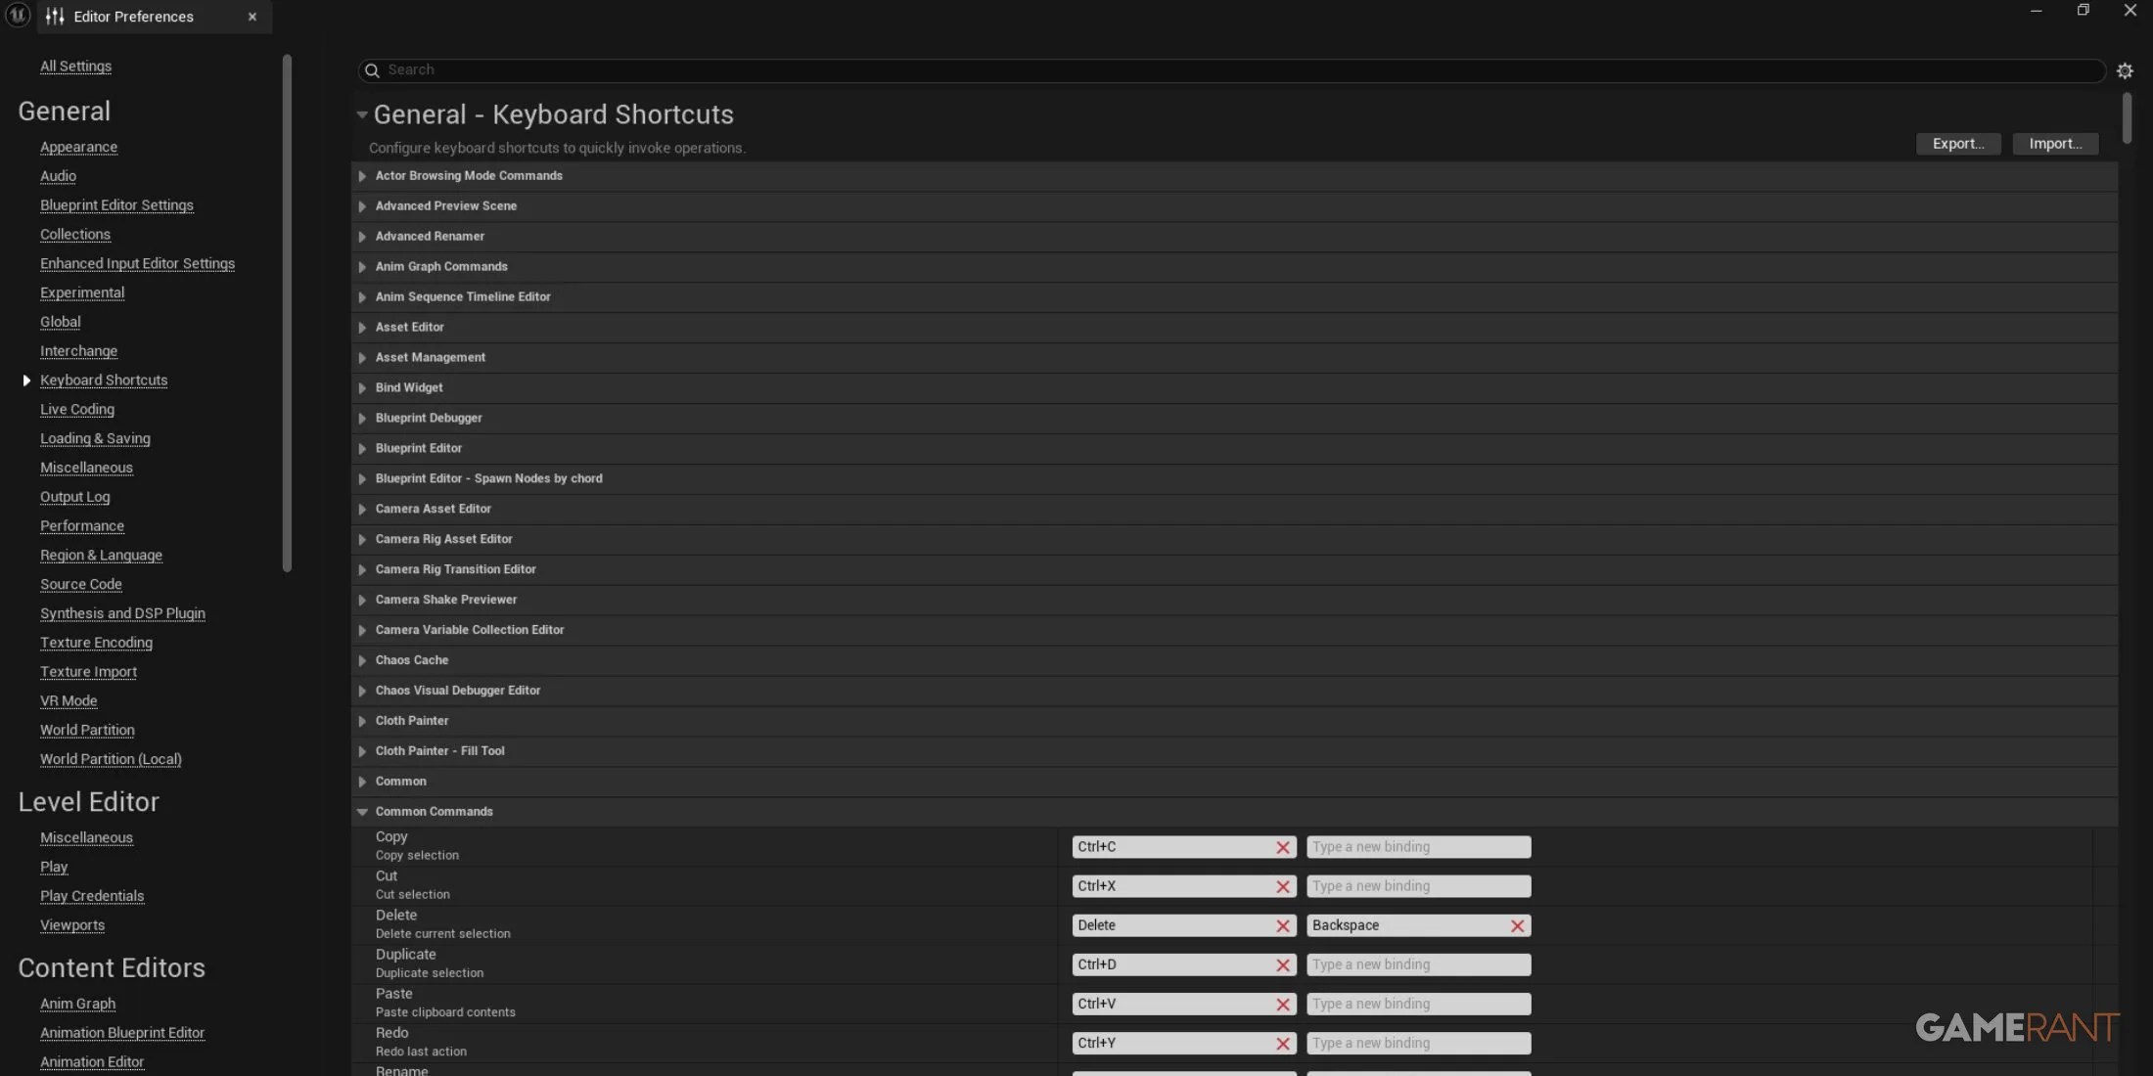Collapse the Common Commands section

[362, 812]
